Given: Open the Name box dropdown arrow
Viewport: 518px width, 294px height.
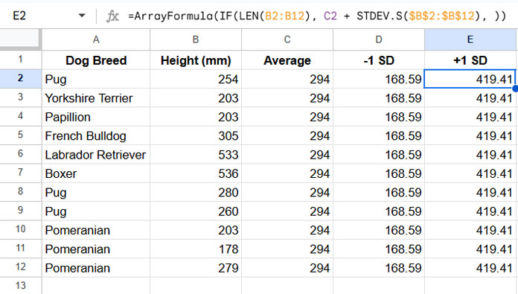Looking at the screenshot, I should [82, 16].
